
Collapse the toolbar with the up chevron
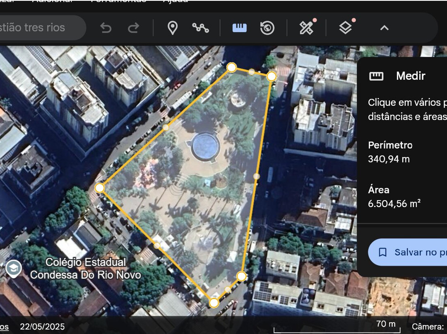point(384,28)
